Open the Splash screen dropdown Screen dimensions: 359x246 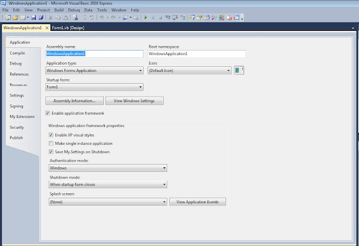tap(108, 202)
